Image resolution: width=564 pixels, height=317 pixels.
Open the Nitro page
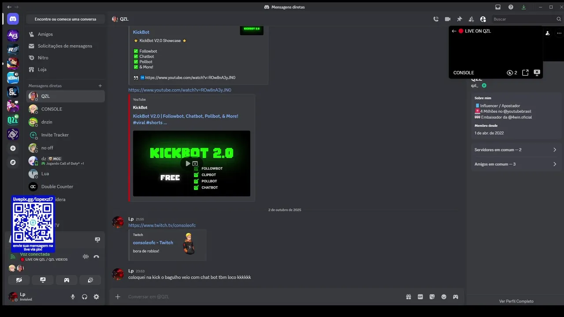65,58
